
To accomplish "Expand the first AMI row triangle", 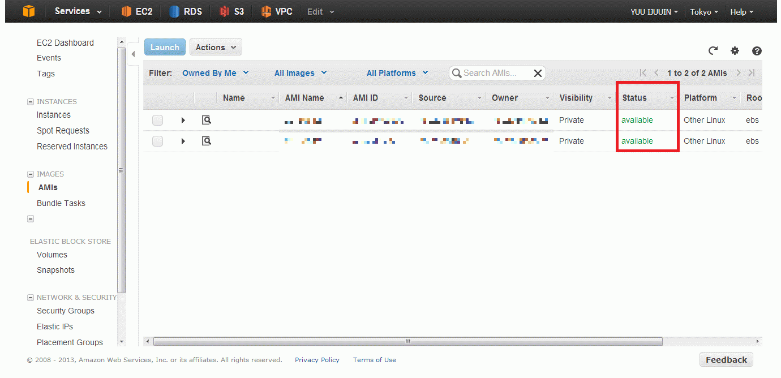I will click(183, 120).
